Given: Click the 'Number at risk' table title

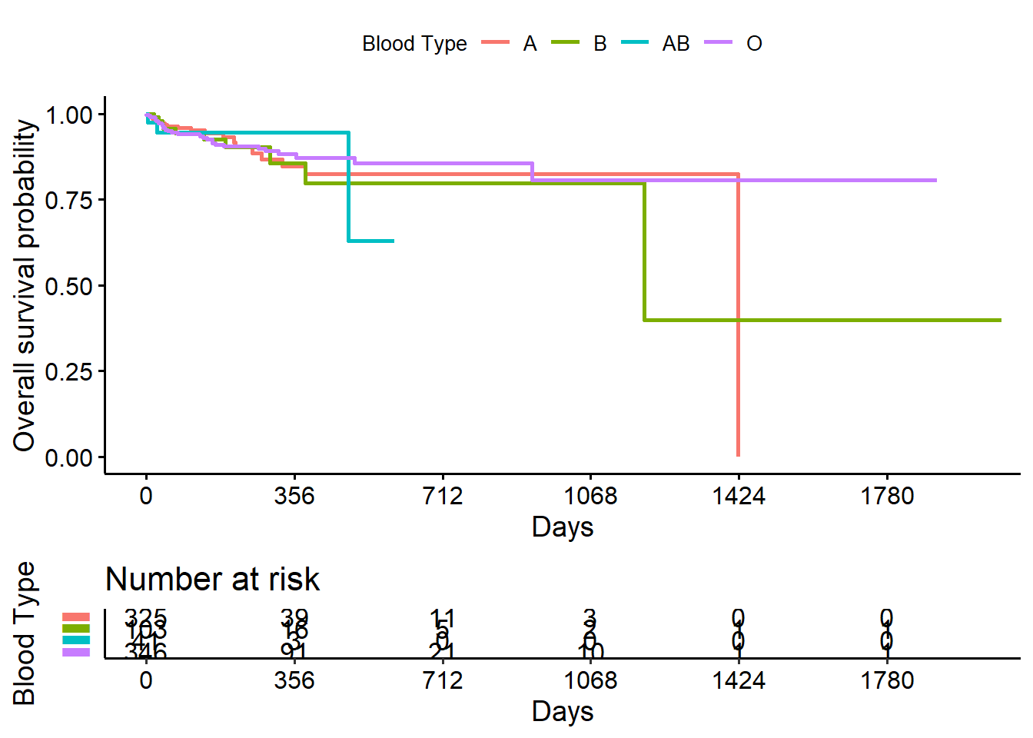Looking at the screenshot, I should click(212, 580).
